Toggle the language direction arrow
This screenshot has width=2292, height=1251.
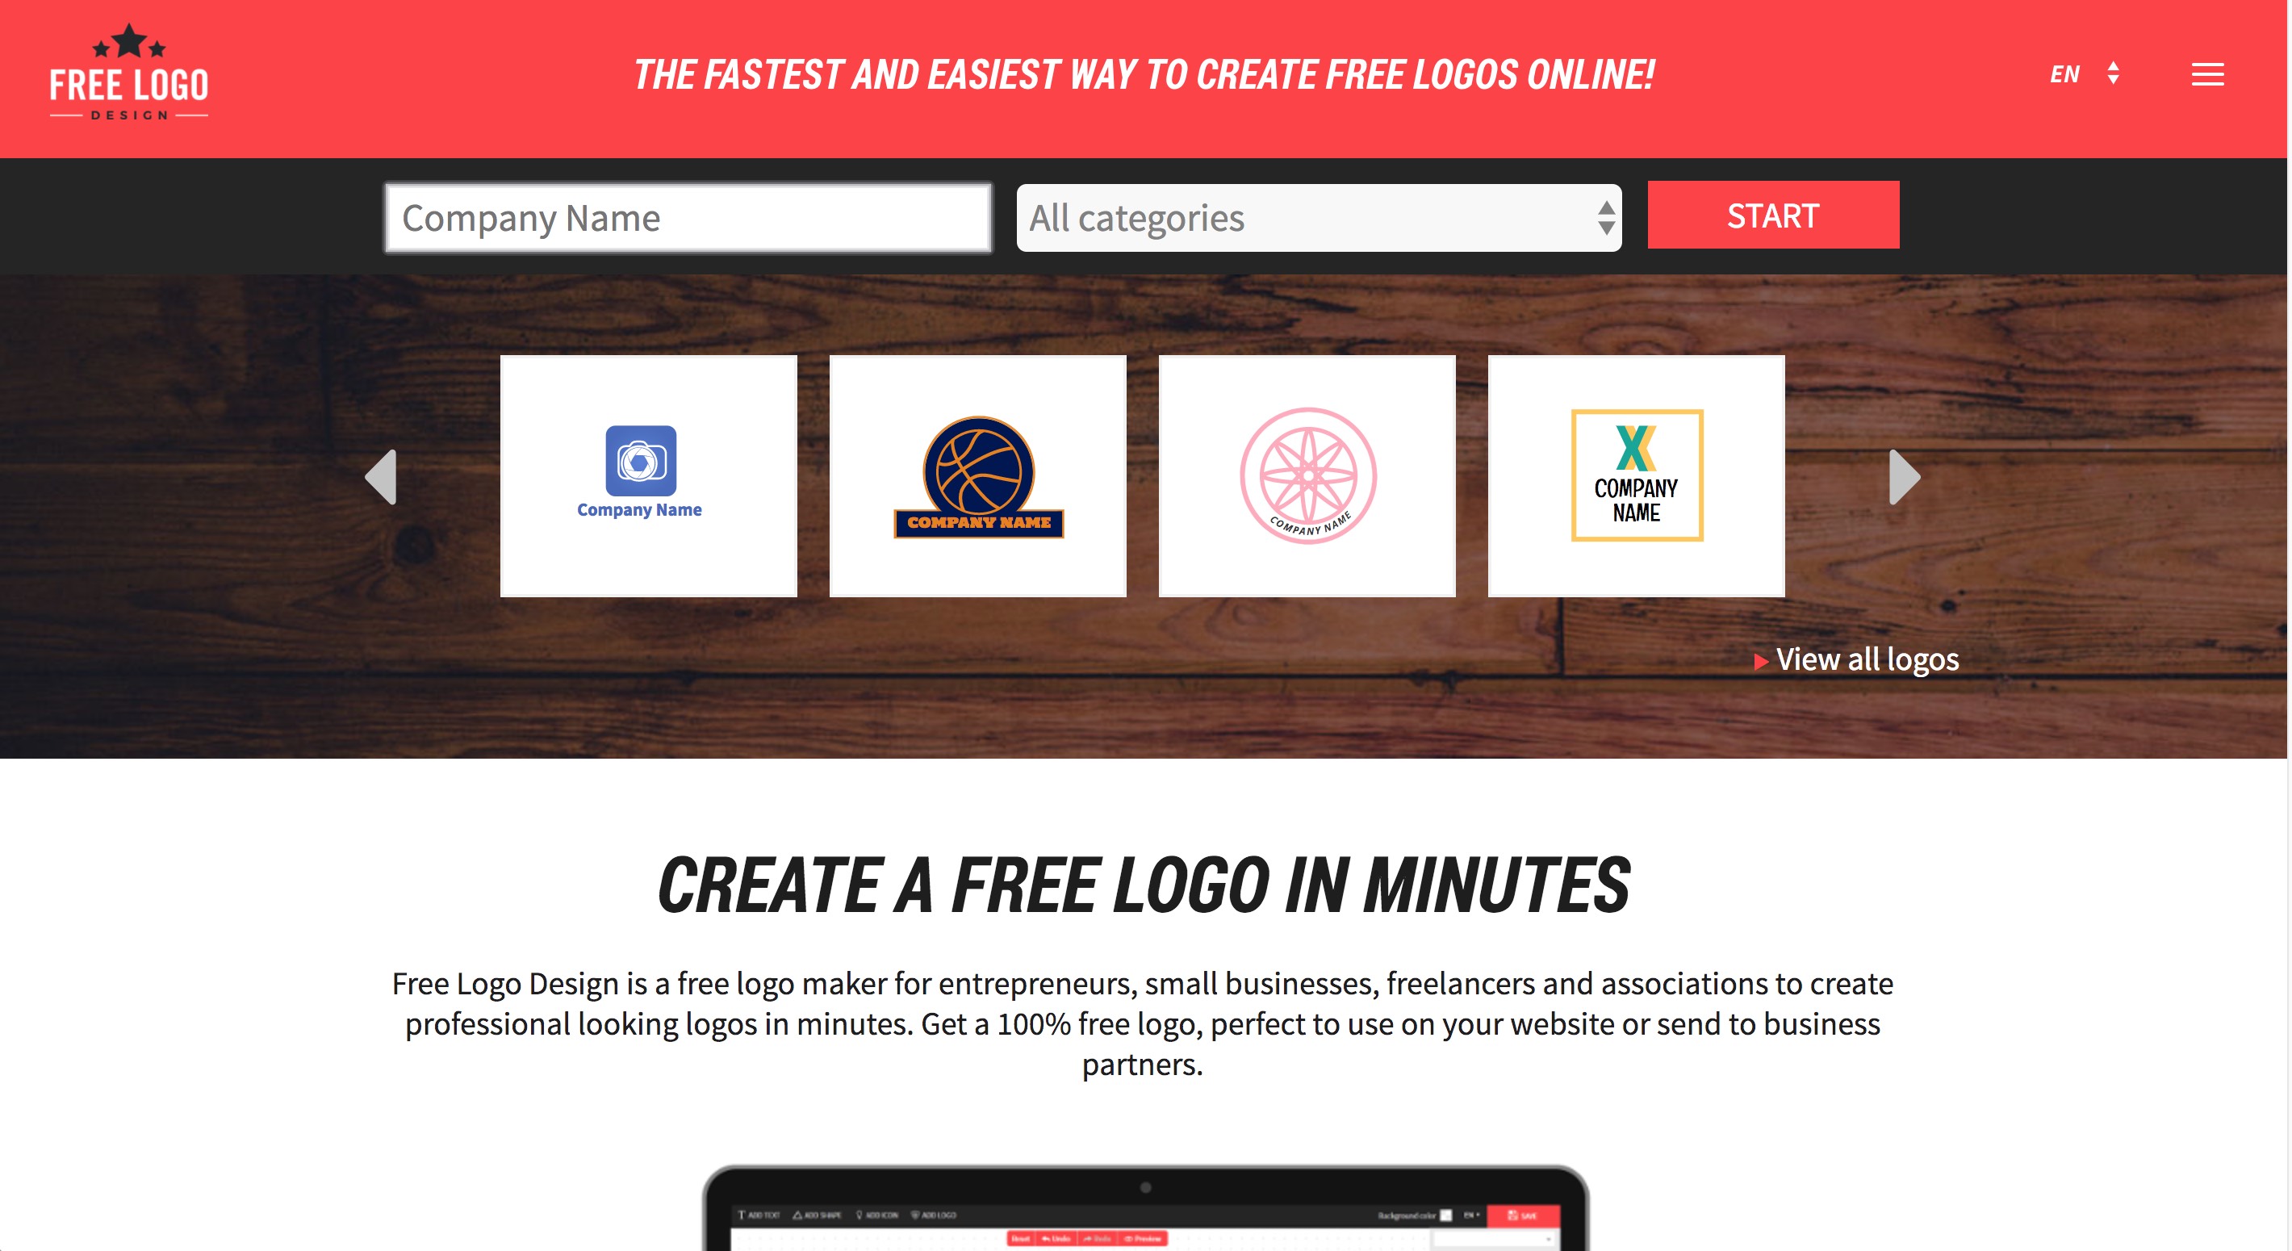(x=2112, y=74)
